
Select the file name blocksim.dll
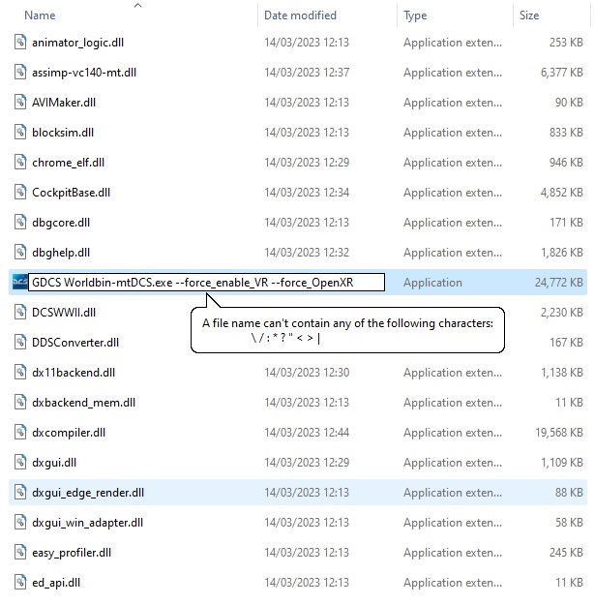point(63,133)
